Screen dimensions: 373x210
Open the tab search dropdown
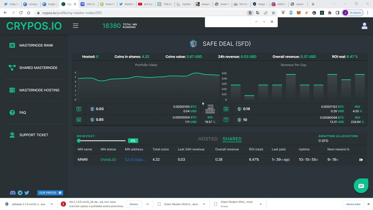[x=334, y=4]
